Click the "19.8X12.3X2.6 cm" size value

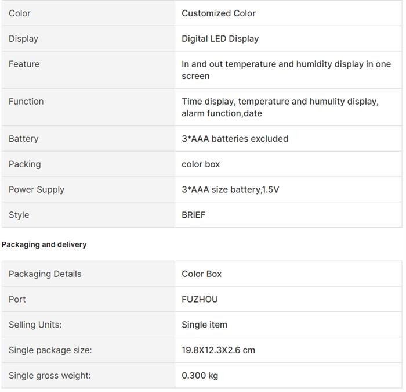click(219, 350)
